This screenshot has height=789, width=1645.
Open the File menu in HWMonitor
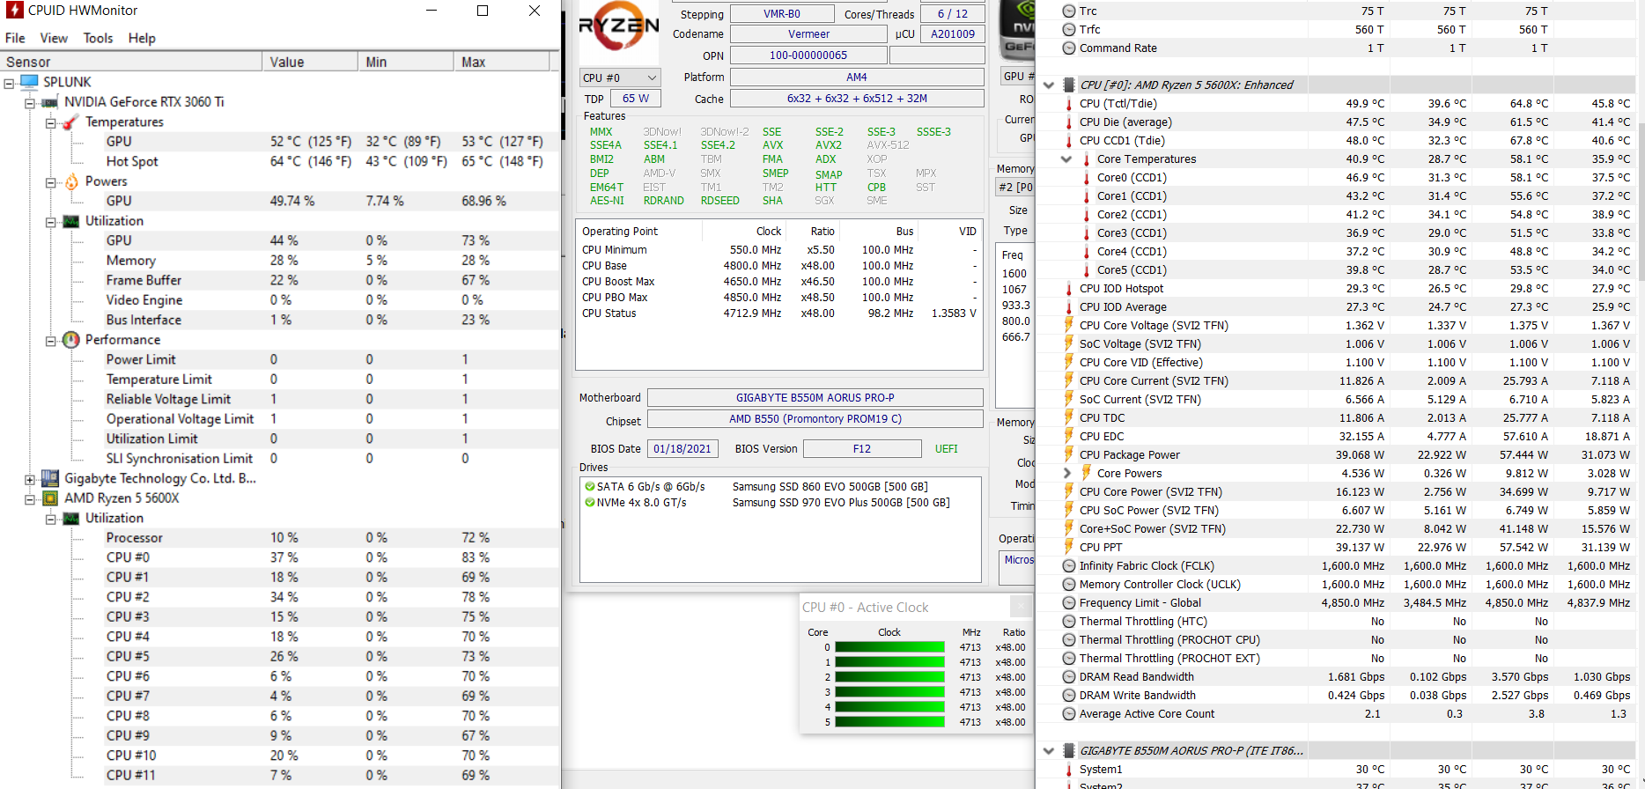pyautogui.click(x=15, y=38)
